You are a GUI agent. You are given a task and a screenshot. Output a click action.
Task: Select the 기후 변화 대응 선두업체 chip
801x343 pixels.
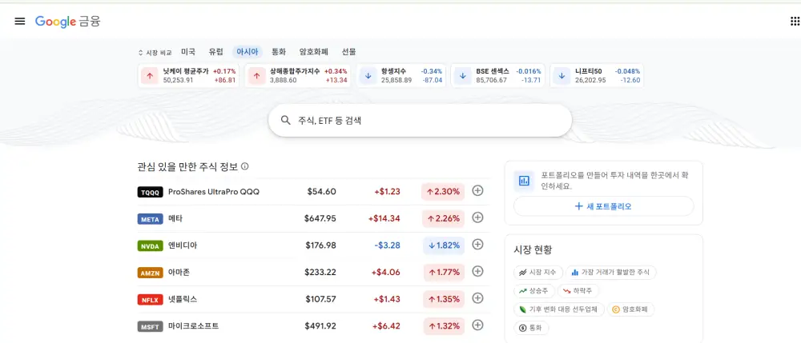(559, 309)
